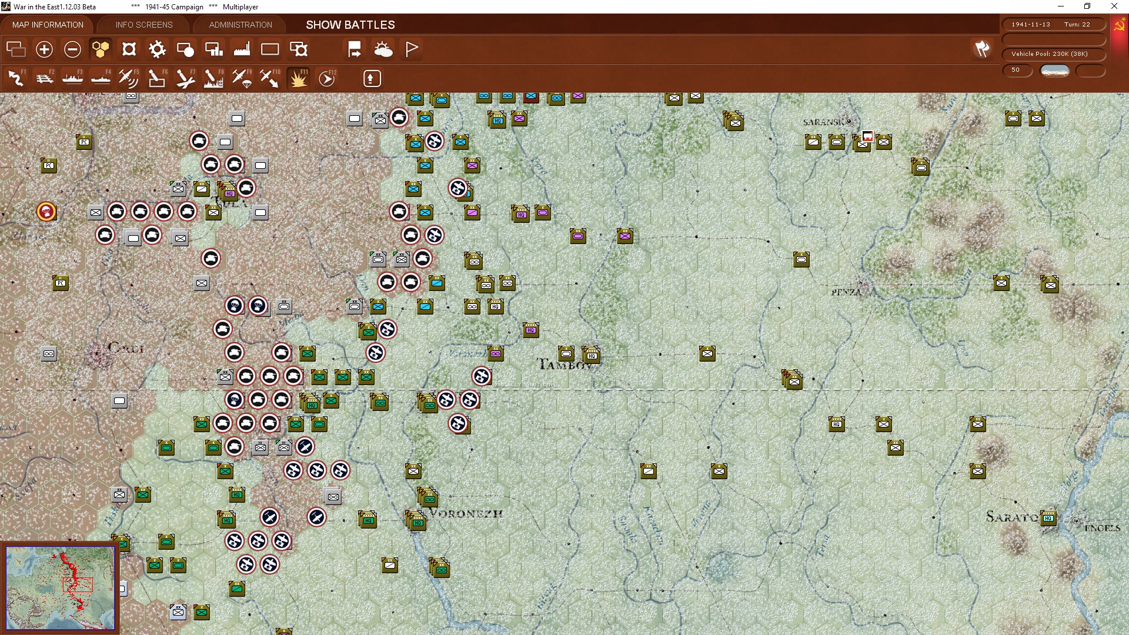Click the pennant flag toolbar icon
Screen dimensions: 1129x635
(x=412, y=49)
